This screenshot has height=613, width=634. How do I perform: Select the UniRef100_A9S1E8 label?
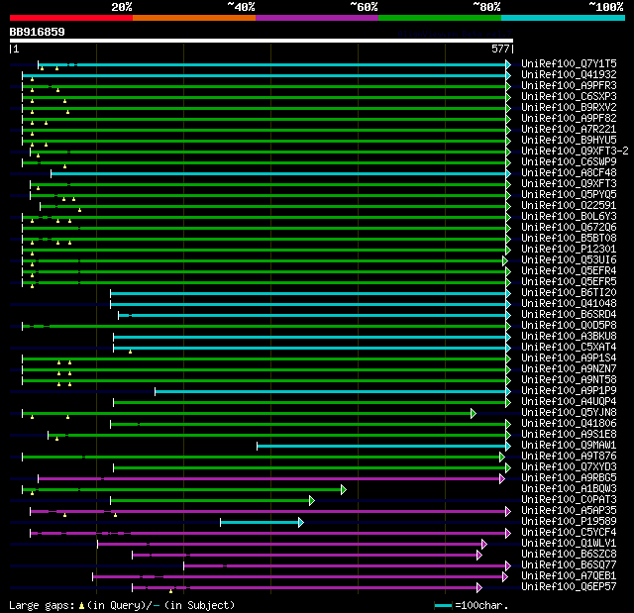click(569, 435)
